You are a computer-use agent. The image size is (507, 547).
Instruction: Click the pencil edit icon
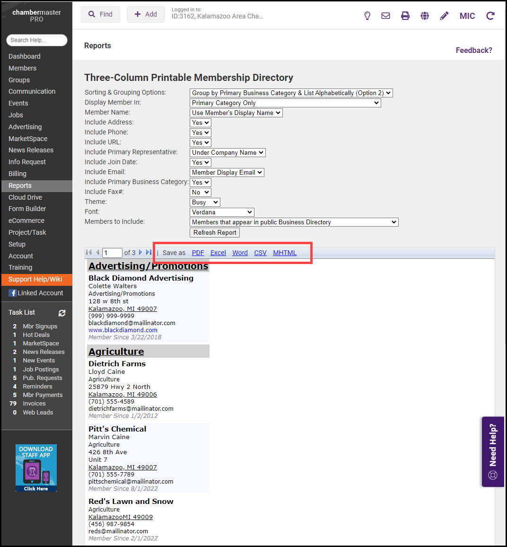coord(444,16)
